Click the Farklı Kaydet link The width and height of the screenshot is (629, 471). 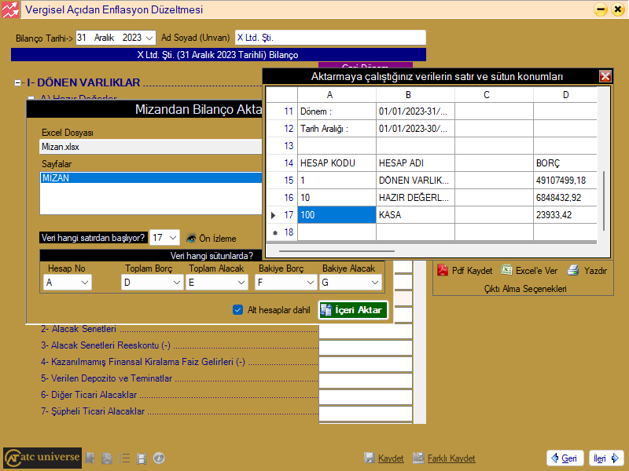coord(451,458)
